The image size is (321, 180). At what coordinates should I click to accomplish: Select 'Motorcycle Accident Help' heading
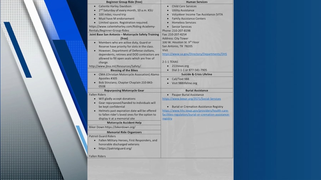[124, 123]
